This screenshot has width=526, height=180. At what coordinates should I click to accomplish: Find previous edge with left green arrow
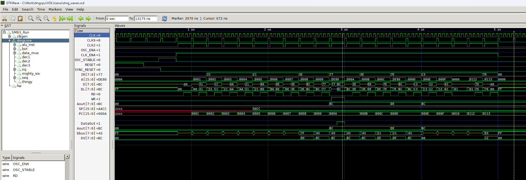coord(81,18)
